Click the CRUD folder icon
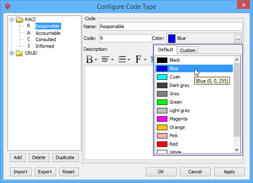 19,53
